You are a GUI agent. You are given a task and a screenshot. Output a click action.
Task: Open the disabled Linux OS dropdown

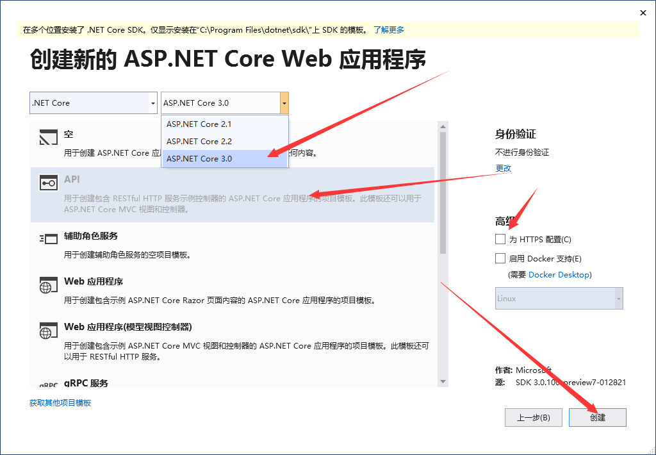pos(559,299)
